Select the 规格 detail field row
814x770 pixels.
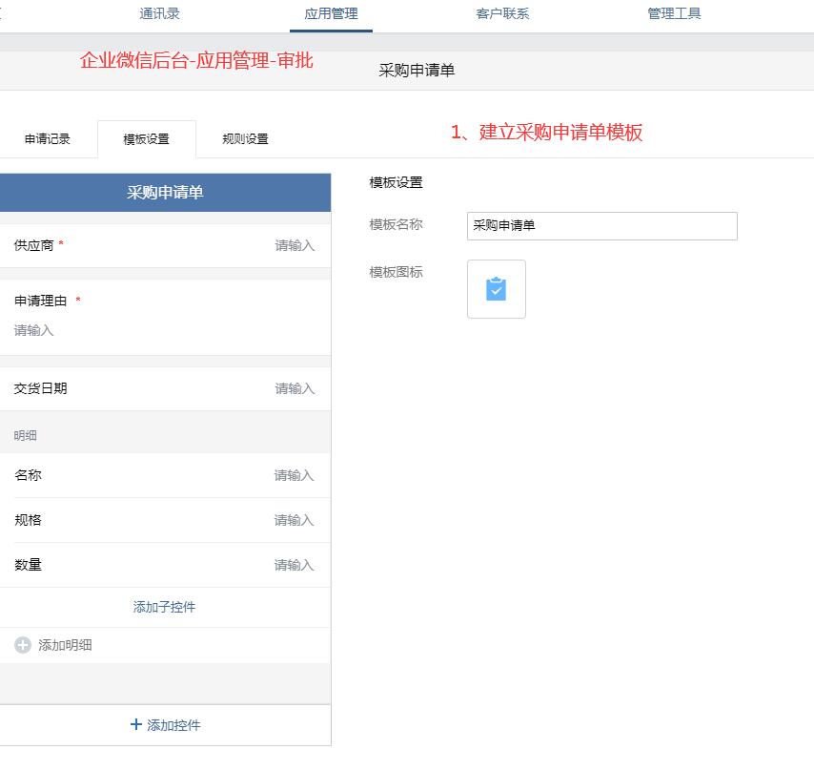(x=166, y=520)
